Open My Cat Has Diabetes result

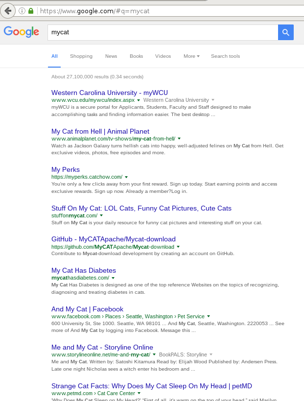(84, 270)
